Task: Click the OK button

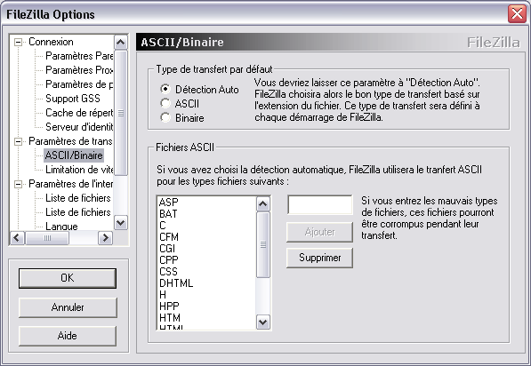Action: click(68, 278)
